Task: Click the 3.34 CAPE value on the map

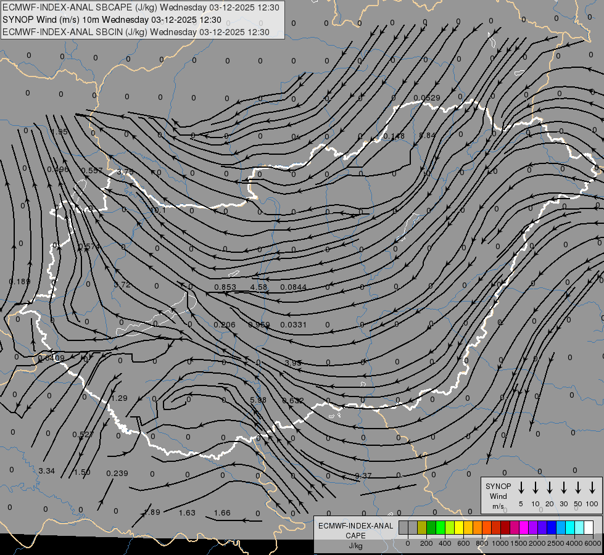Action: pyautogui.click(x=47, y=471)
